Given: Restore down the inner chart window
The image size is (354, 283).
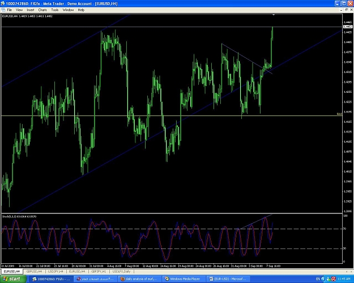Looking at the screenshot, I should pos(346,10).
